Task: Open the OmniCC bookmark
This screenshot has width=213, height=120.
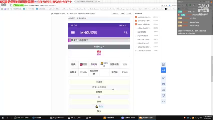Action: [145, 9]
